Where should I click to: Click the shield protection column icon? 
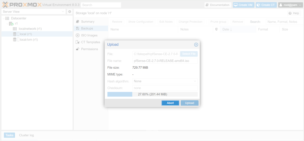217,30
